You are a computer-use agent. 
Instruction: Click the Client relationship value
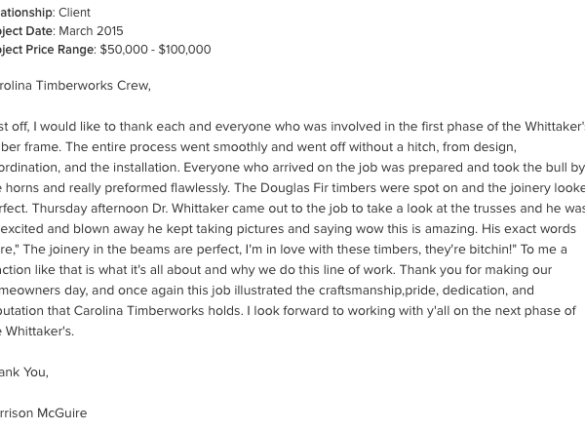click(74, 13)
